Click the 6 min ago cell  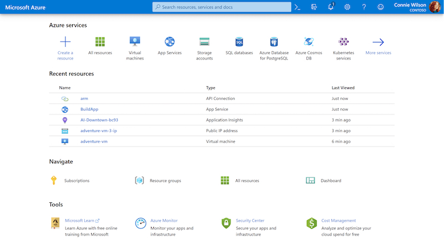(x=341, y=142)
